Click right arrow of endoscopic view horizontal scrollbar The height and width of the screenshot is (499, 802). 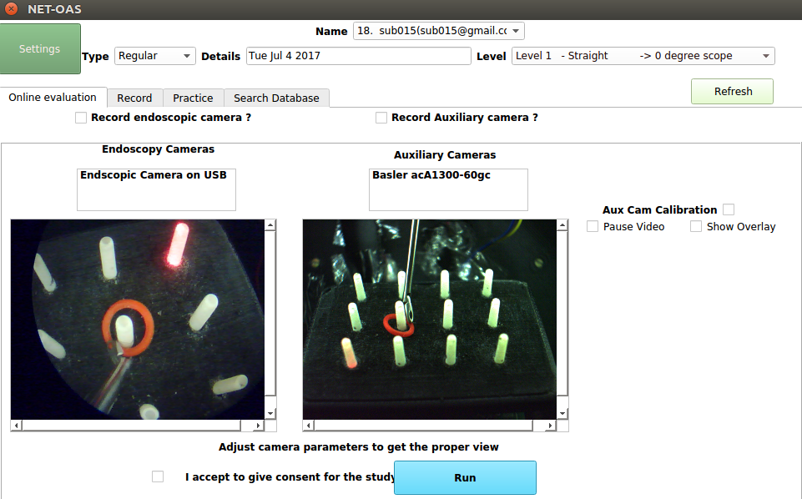[x=259, y=426]
